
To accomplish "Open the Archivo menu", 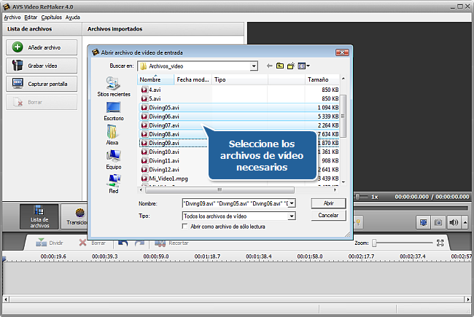I will [x=12, y=17].
